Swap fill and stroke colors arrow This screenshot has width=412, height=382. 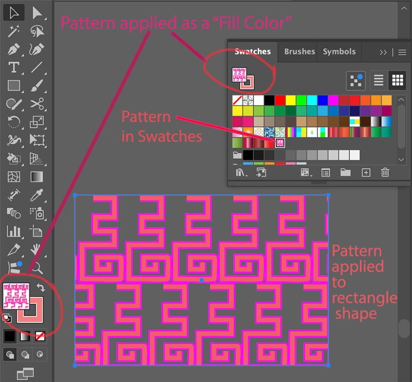point(40,288)
